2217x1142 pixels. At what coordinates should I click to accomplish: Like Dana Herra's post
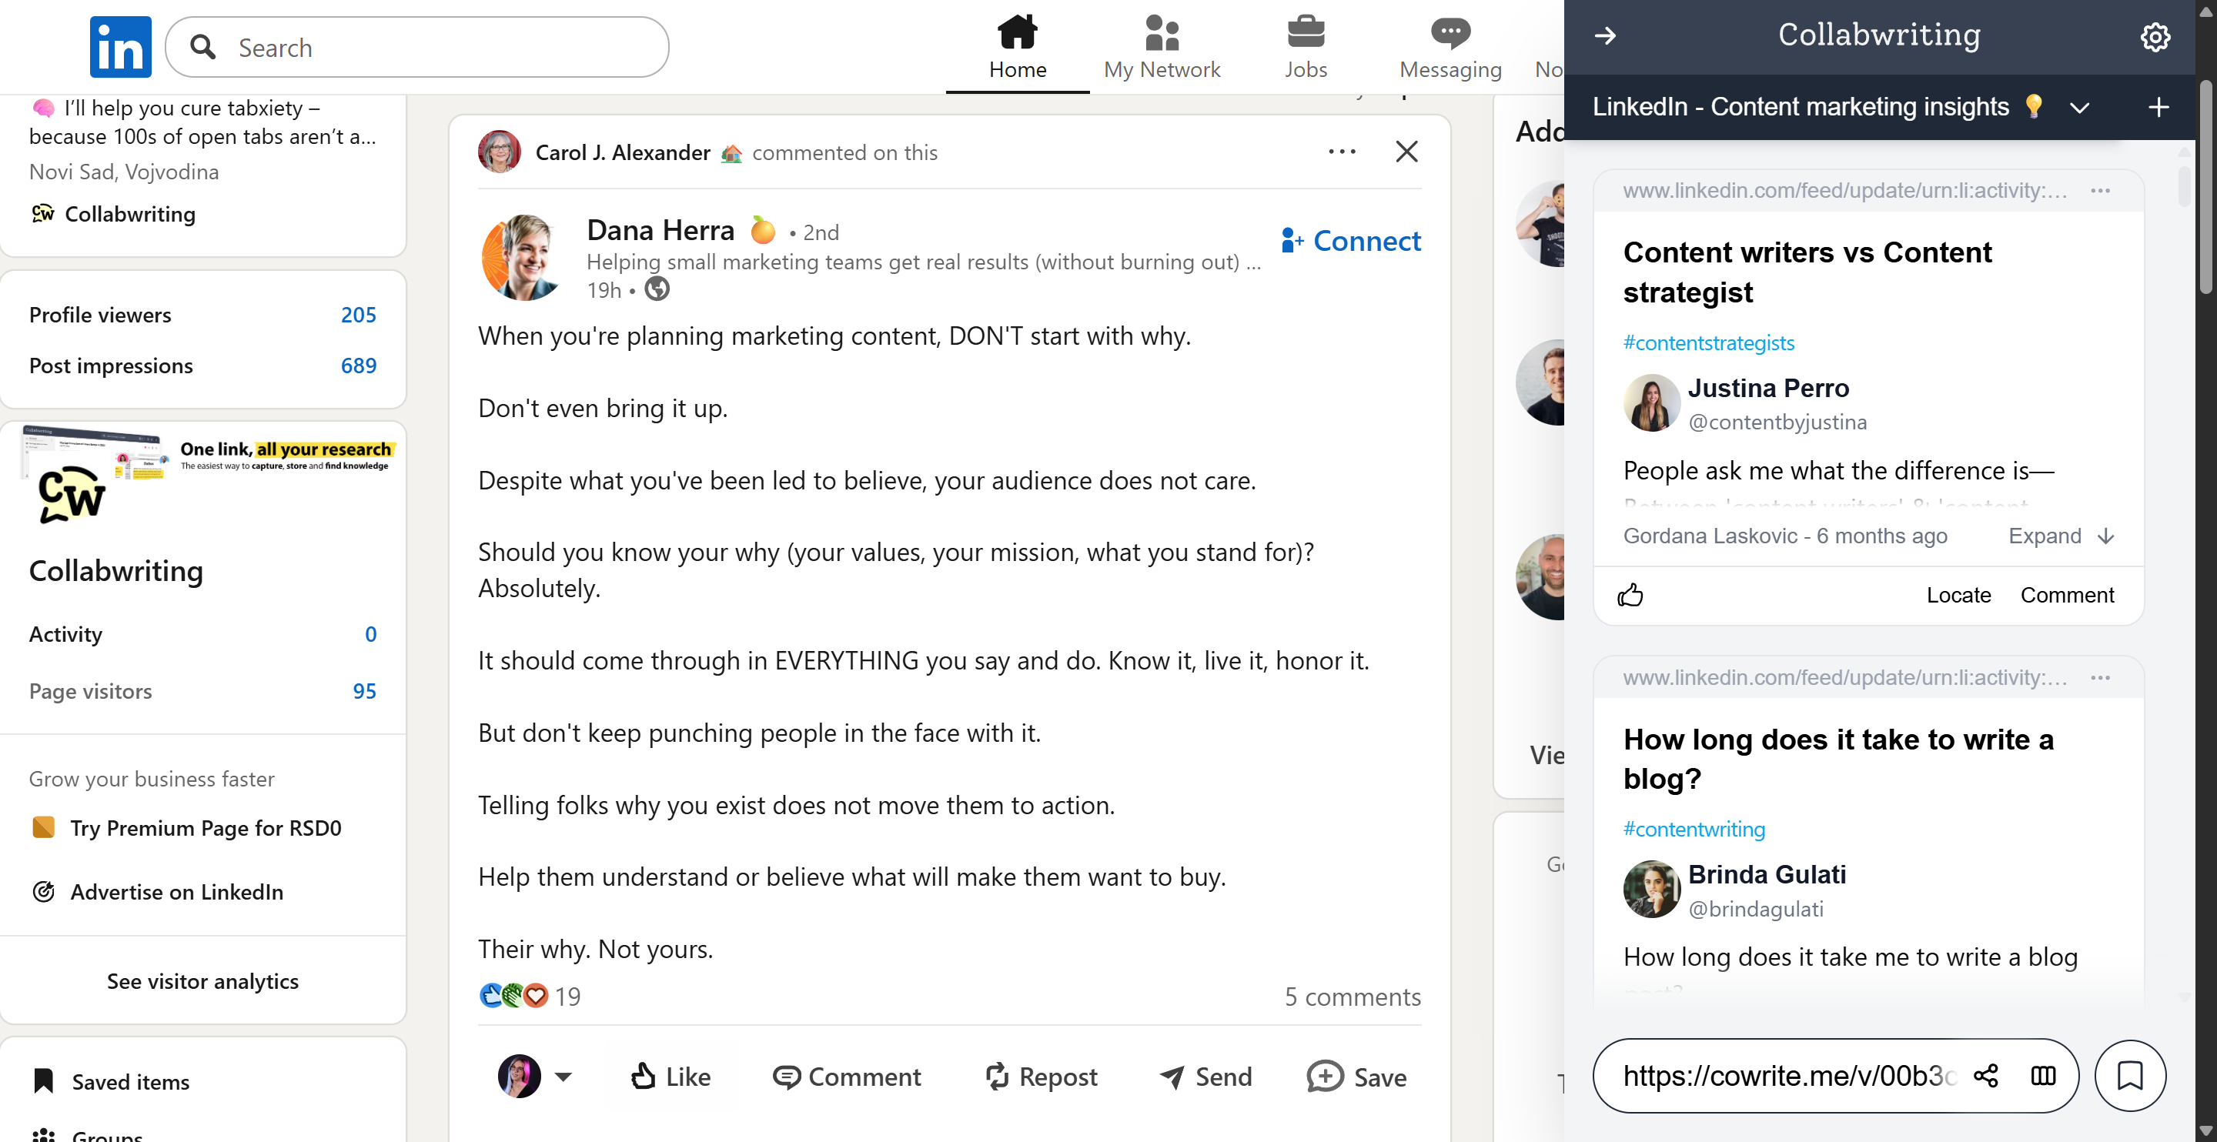click(x=670, y=1077)
